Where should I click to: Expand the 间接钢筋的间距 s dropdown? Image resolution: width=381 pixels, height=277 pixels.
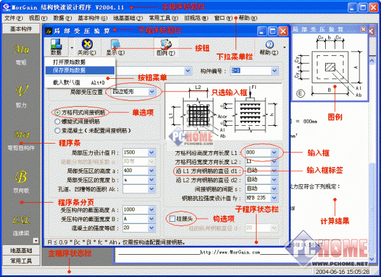pyautogui.click(x=274, y=189)
